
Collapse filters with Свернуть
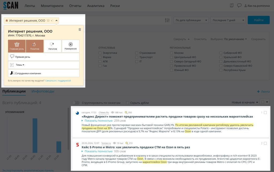(x=181, y=39)
